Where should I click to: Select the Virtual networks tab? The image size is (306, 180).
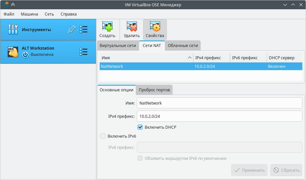tap(118, 46)
